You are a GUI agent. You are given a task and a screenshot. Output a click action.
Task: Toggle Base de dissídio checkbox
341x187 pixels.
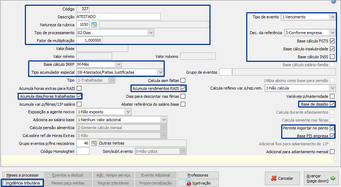point(332,104)
